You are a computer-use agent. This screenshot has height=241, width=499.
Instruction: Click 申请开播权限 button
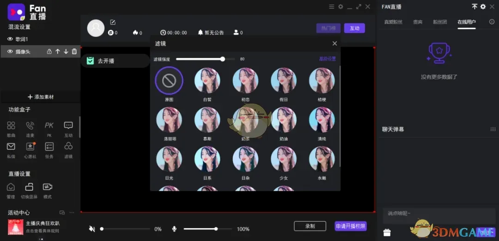click(x=351, y=226)
